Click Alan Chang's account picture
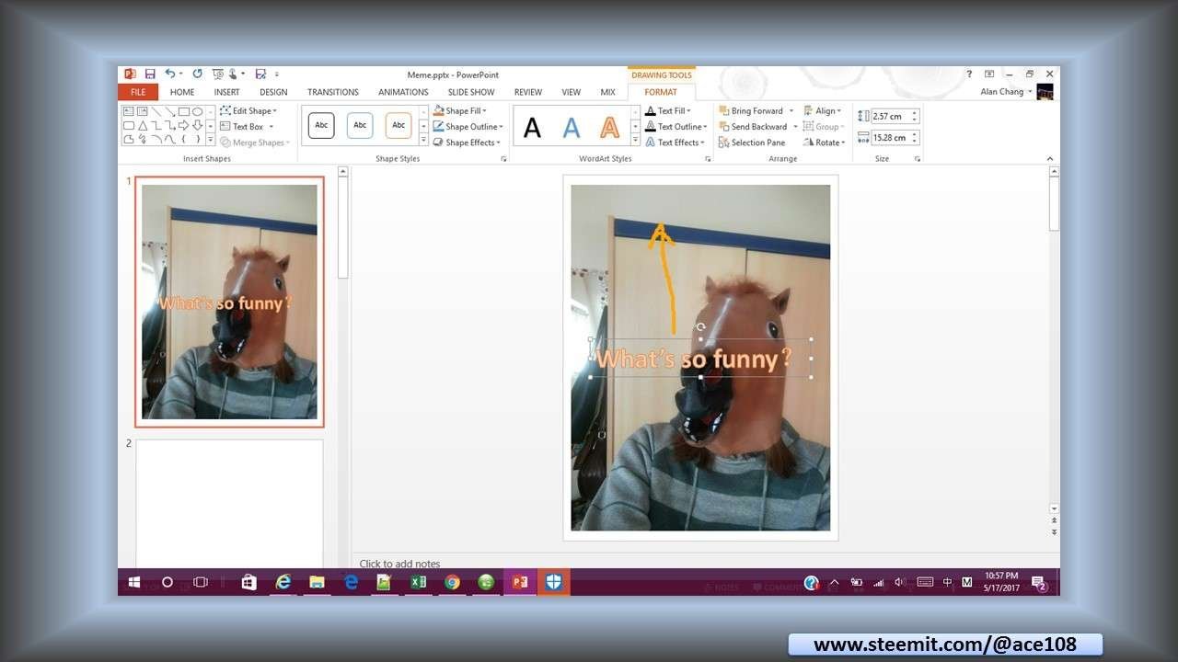This screenshot has width=1178, height=662. click(1045, 92)
